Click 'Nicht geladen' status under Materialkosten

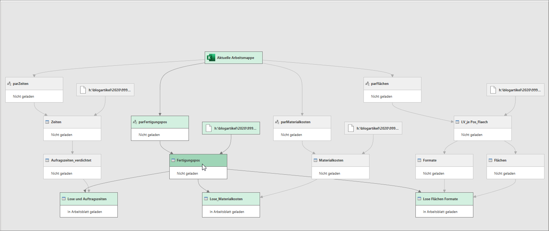tap(330, 174)
